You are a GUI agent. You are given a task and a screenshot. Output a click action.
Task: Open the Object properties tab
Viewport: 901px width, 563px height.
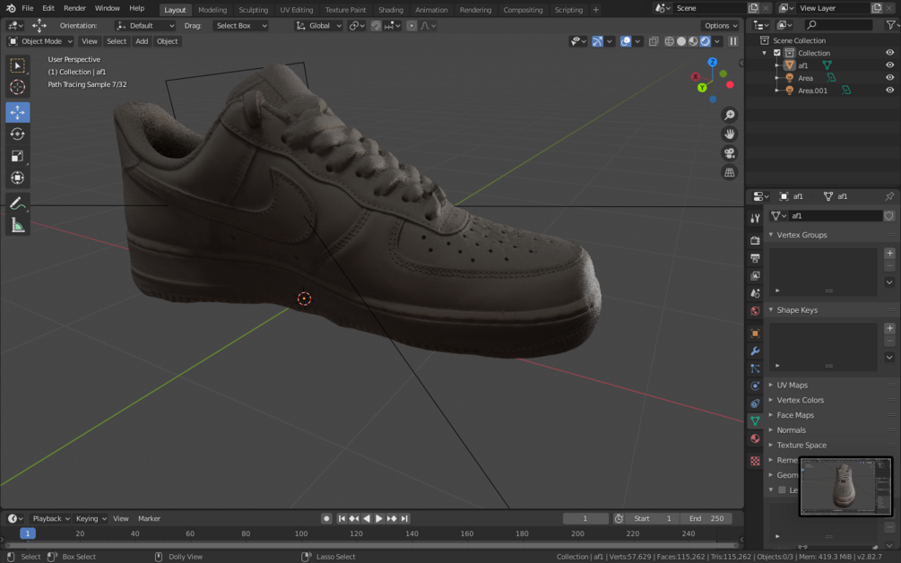pyautogui.click(x=755, y=333)
